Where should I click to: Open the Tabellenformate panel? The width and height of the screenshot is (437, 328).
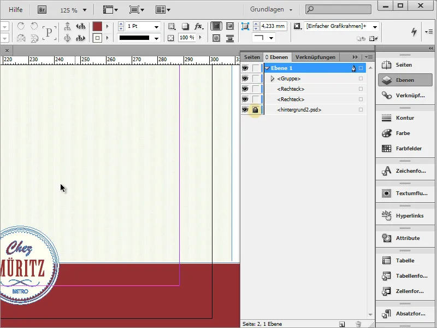405,276
